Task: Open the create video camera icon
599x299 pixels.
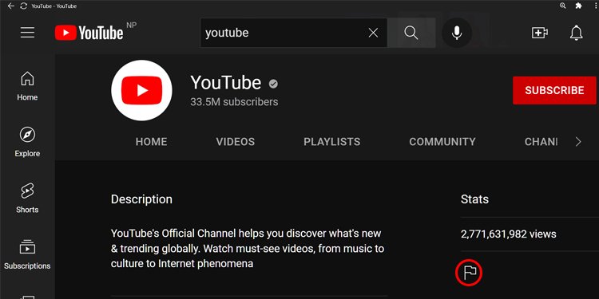Action: [x=540, y=33]
